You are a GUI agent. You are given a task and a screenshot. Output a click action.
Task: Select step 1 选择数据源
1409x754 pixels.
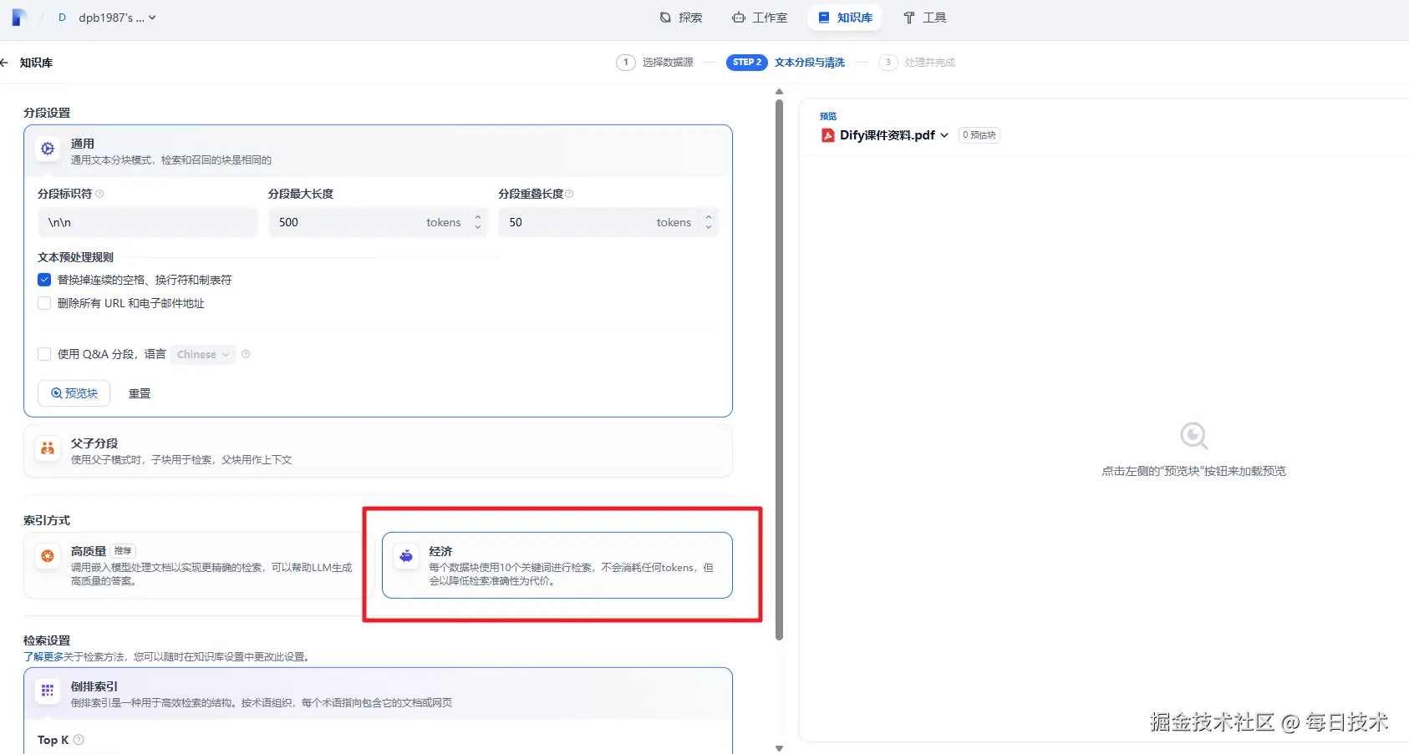click(x=655, y=63)
